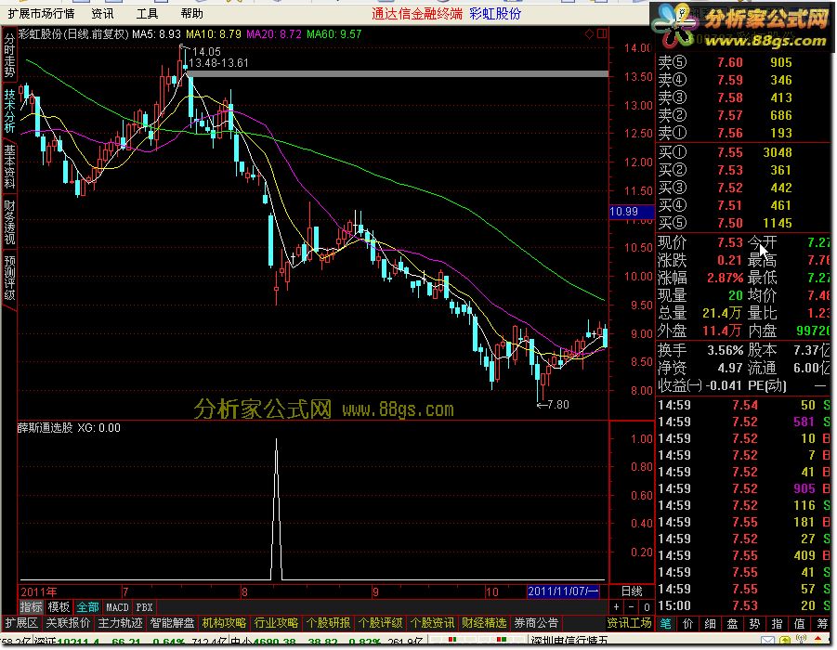Open the 财务透视 side tab

point(9,222)
